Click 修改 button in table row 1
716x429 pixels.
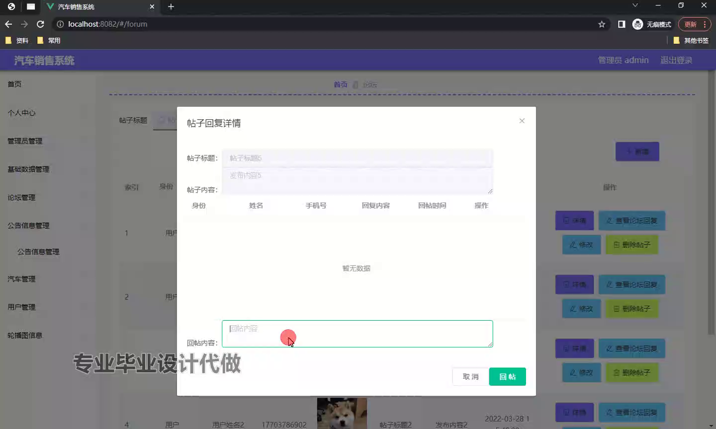tap(581, 245)
